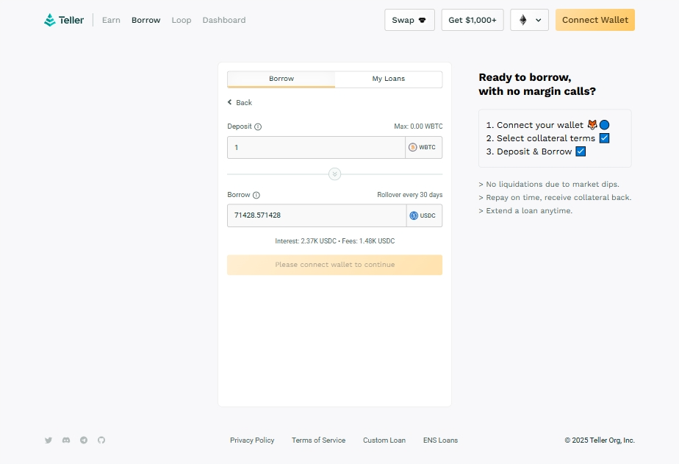The image size is (679, 464).
Task: Switch to My Loans tab
Action: coord(389,79)
